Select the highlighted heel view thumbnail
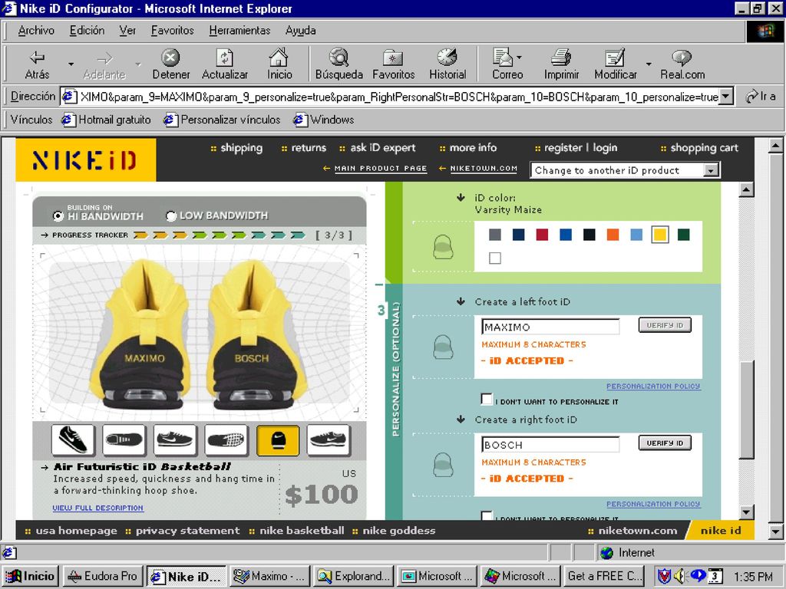Viewport: 786px width, 589px height. tap(278, 440)
